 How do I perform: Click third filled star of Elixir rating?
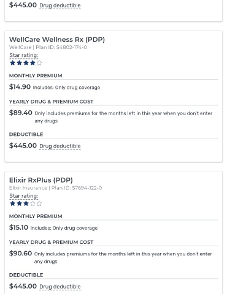pyautogui.click(x=26, y=203)
